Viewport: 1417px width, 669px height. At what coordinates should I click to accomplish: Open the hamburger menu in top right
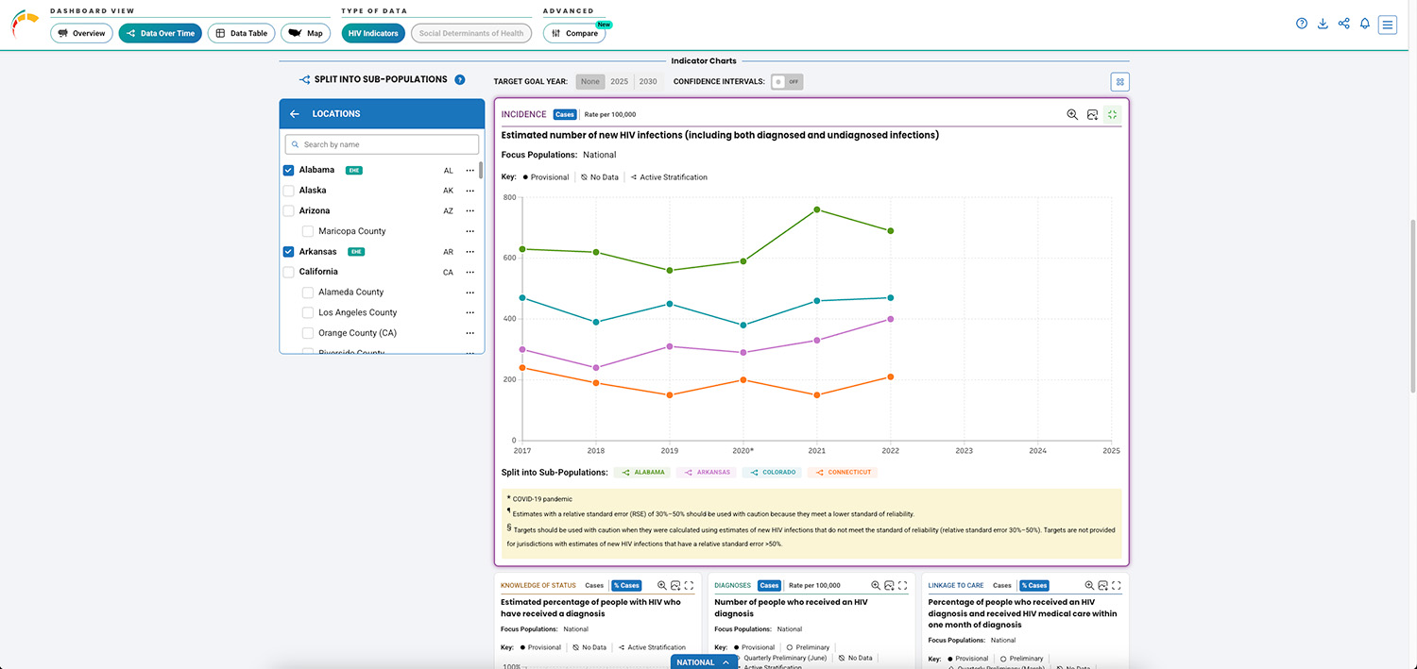(x=1387, y=25)
